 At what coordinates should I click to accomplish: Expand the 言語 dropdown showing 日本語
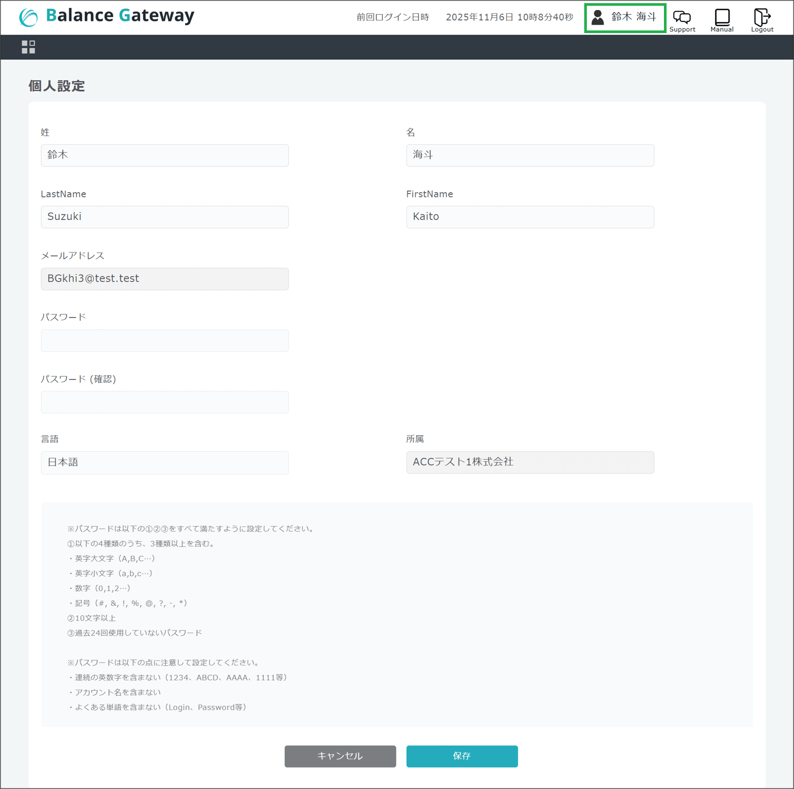[165, 462]
